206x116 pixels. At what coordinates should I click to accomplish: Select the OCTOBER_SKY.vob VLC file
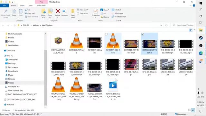pos(76,43)
